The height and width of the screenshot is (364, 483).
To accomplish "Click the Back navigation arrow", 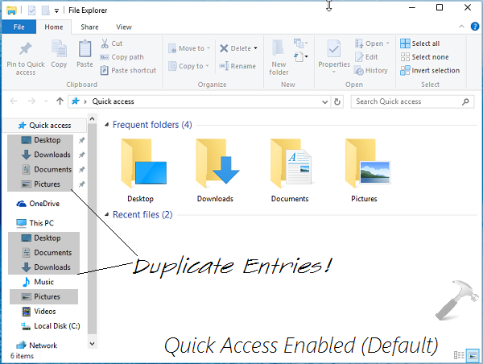I will tap(13, 101).
